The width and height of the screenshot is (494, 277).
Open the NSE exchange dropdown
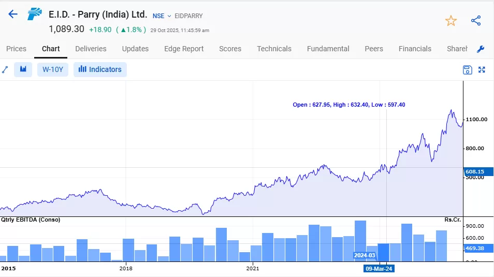(162, 16)
